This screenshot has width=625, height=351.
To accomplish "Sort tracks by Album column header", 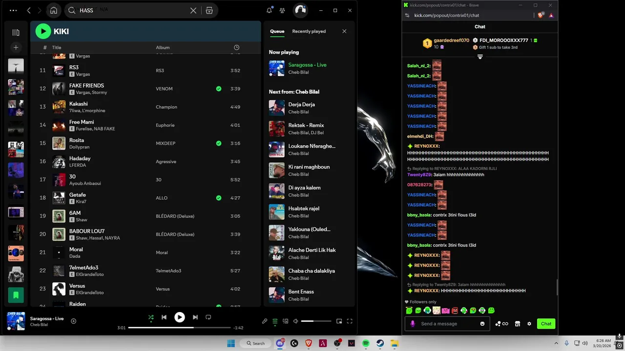I will point(163,47).
